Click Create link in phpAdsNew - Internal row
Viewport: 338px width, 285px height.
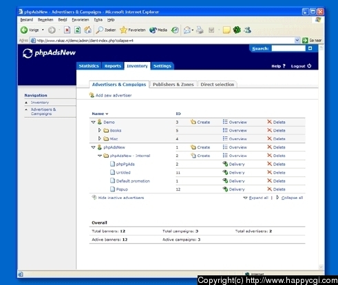204,156
